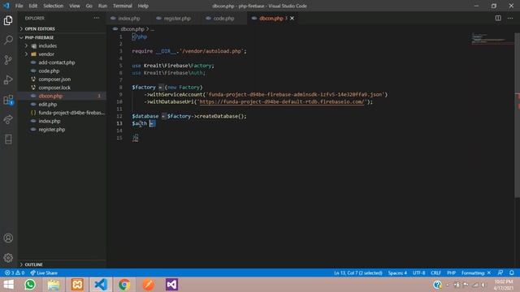Open the Run and Debug view
The image size is (520, 292).
pos(8,79)
